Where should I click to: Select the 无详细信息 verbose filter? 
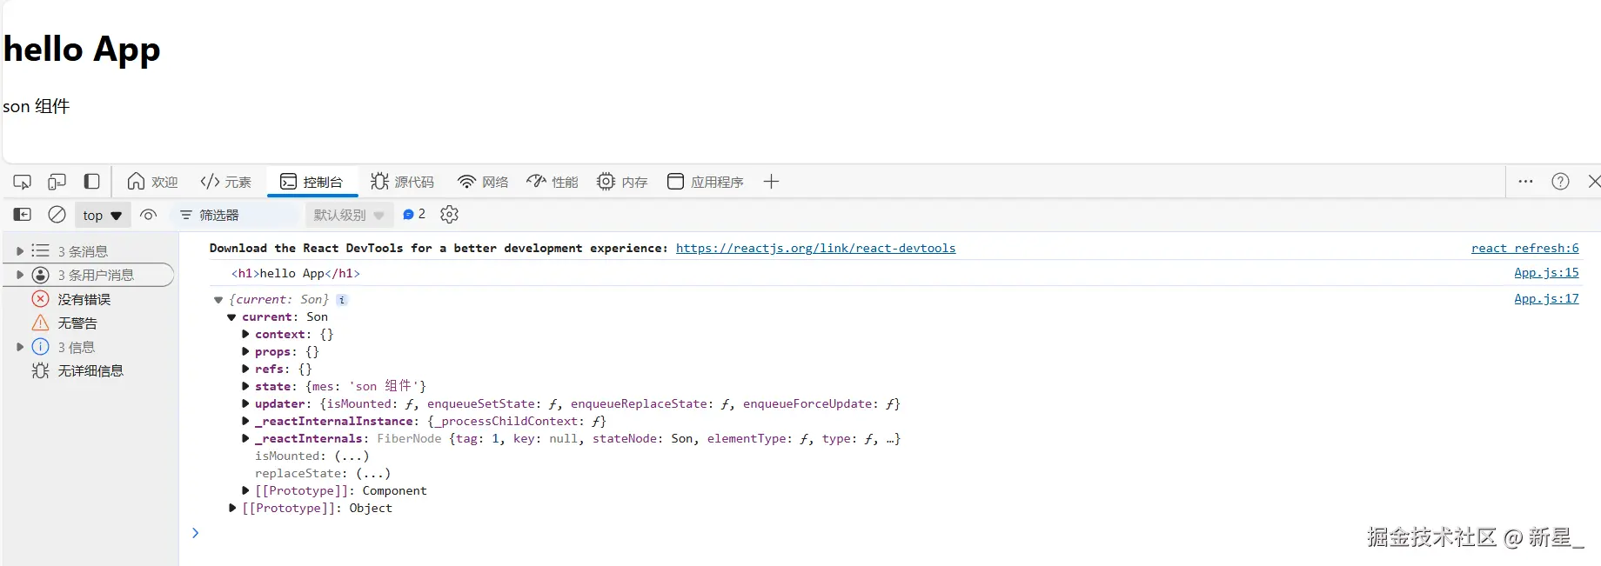coord(90,370)
